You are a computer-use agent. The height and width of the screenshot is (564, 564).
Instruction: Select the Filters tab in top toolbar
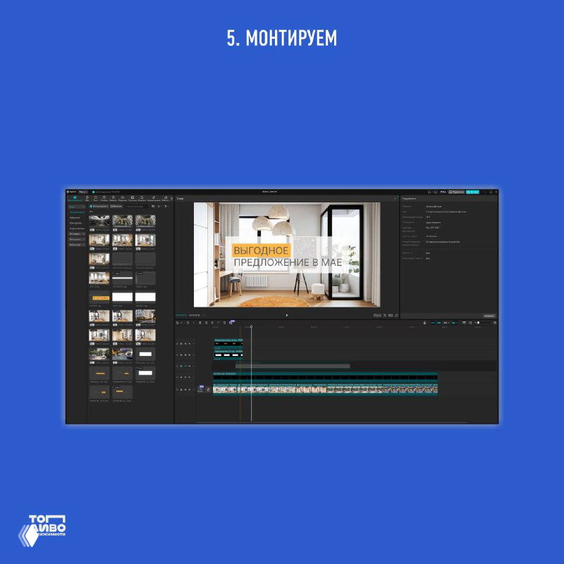tap(142, 199)
